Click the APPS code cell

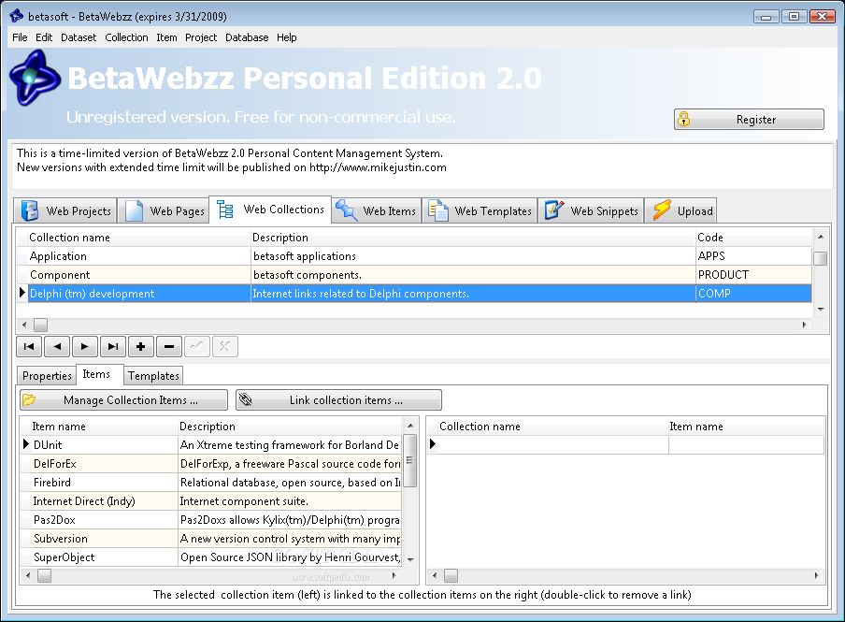coord(753,255)
